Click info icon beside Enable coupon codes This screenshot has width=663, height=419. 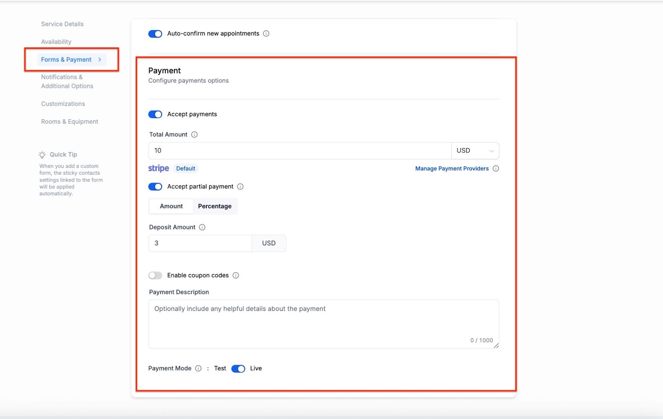point(236,275)
